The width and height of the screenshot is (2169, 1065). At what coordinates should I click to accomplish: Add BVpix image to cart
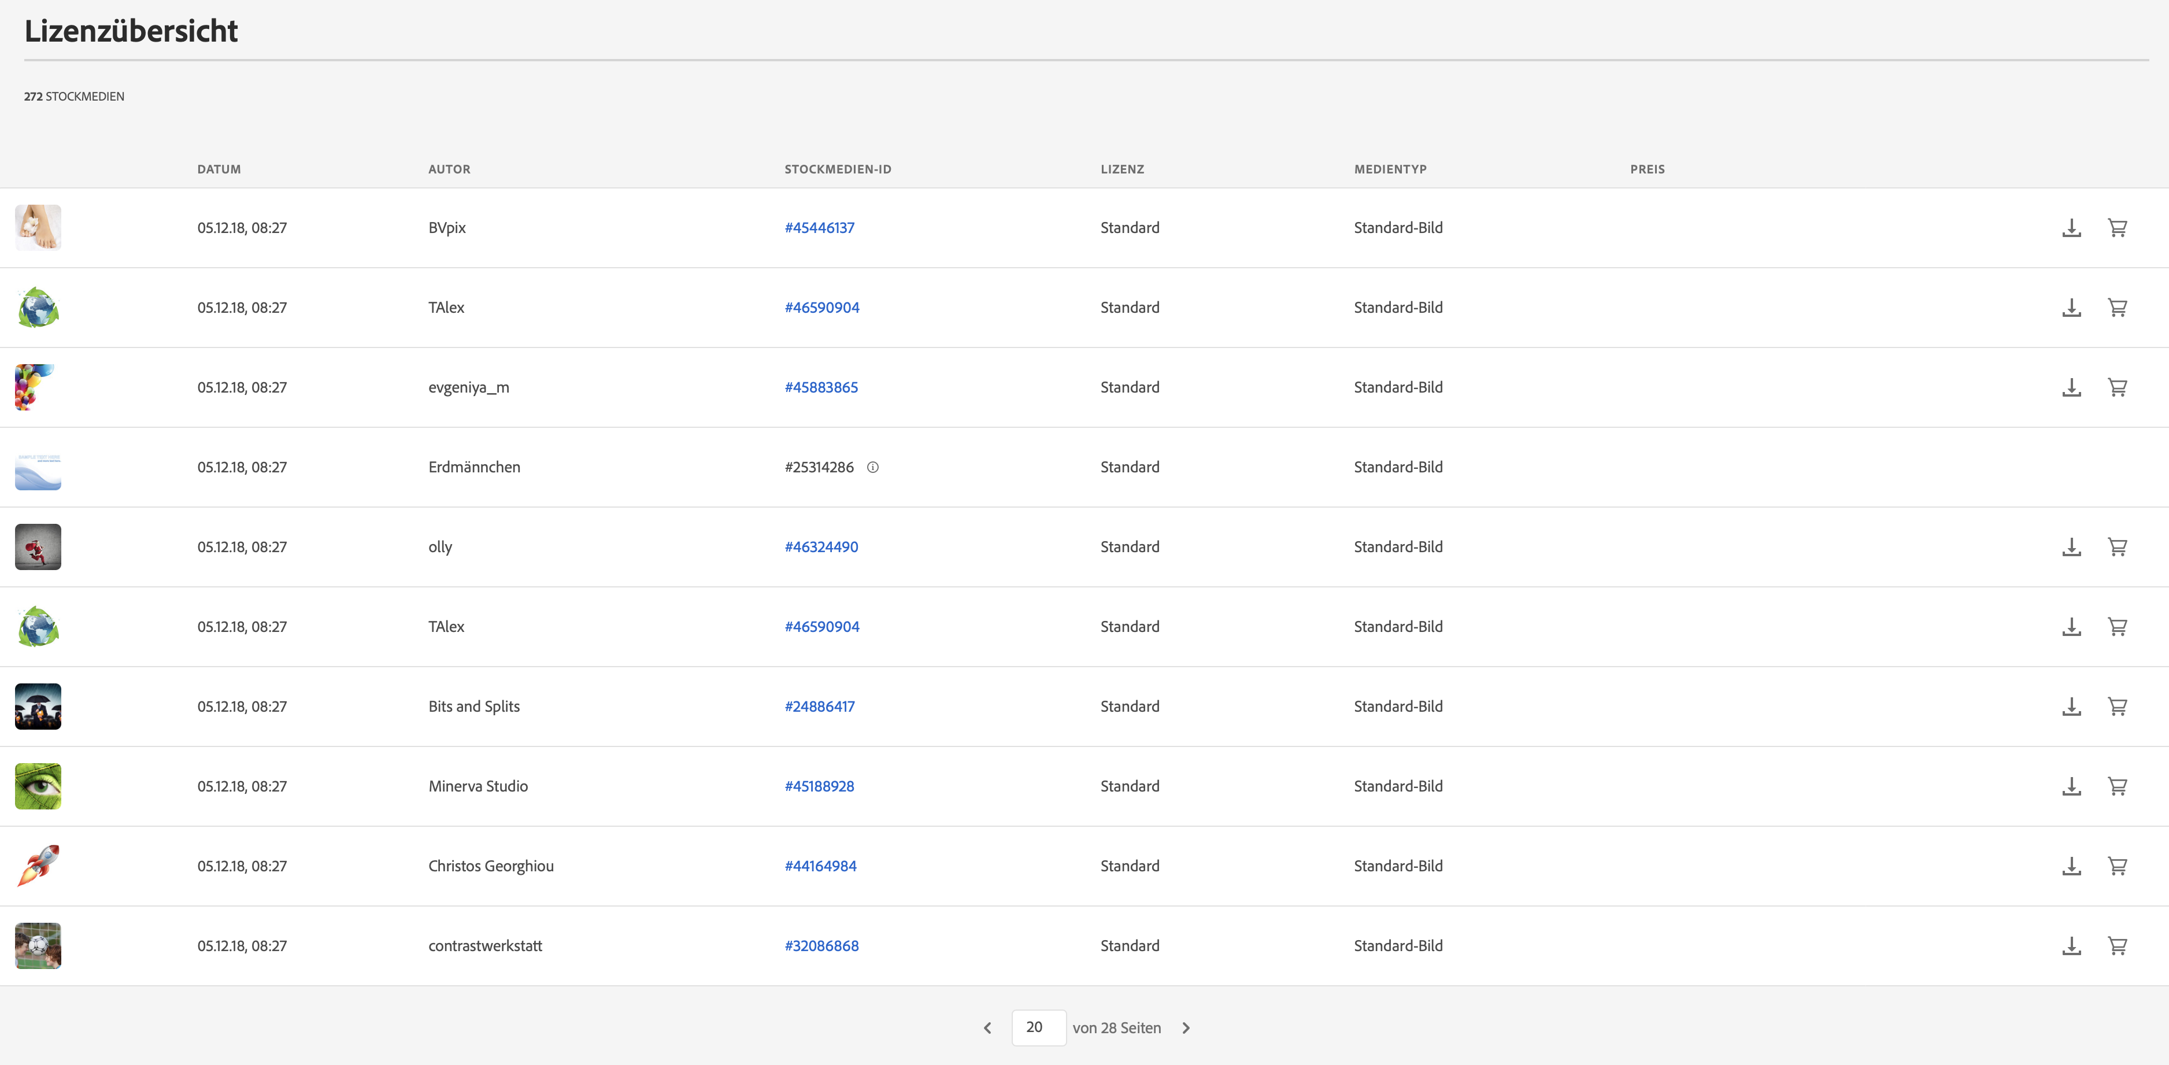(x=2117, y=228)
